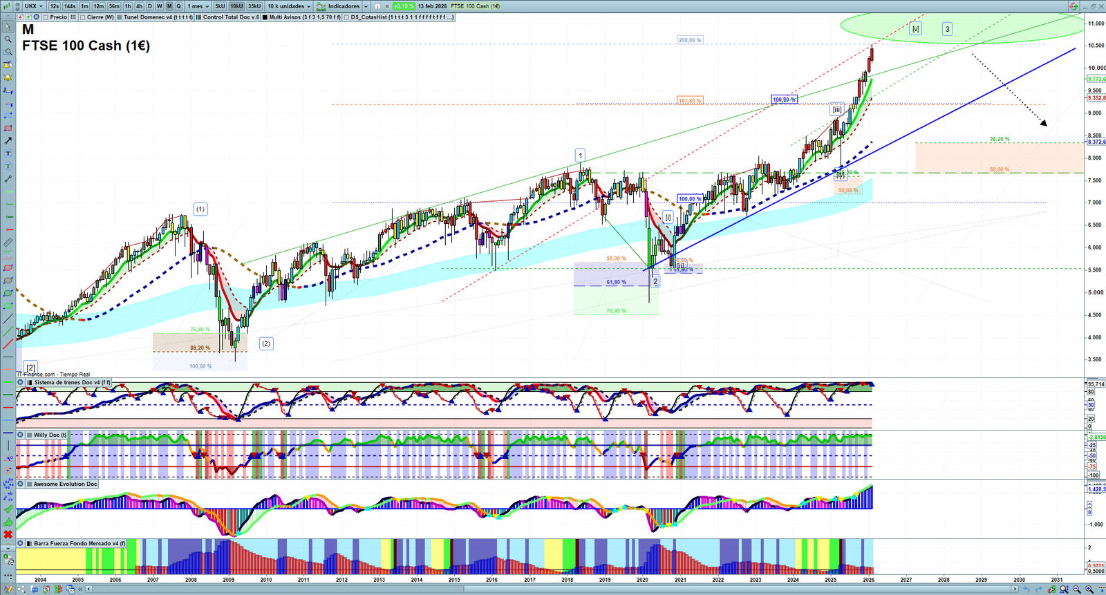Select the 4h timeframe
This screenshot has height=595, width=1106.
click(x=139, y=6)
